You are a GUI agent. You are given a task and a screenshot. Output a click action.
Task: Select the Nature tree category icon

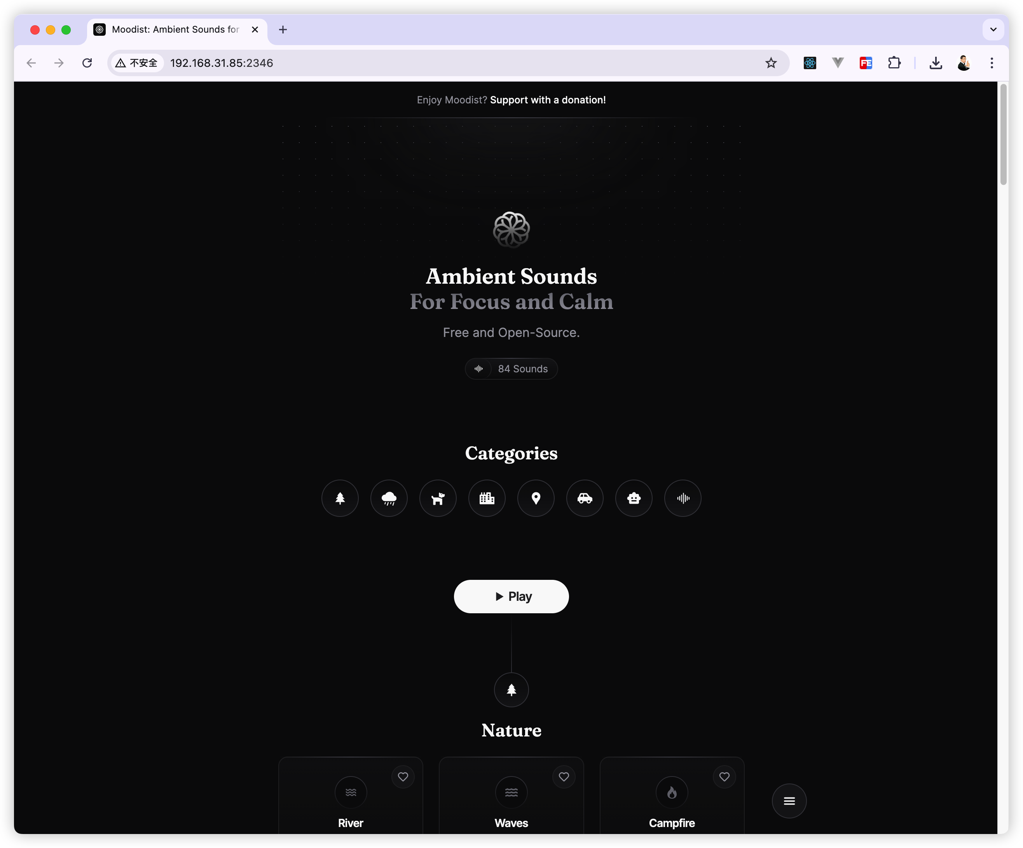(x=340, y=498)
